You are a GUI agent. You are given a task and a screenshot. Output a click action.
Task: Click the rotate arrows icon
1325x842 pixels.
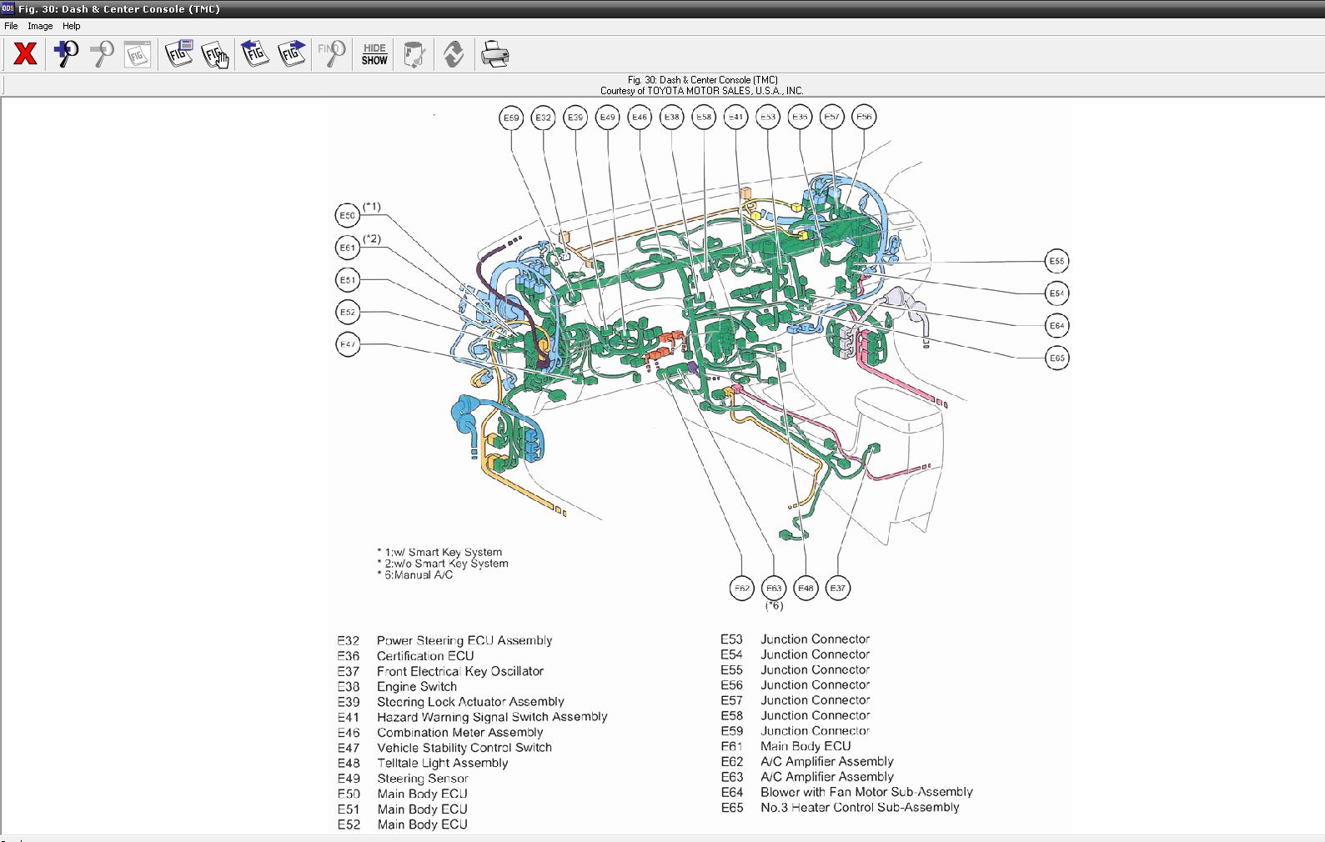pos(454,54)
